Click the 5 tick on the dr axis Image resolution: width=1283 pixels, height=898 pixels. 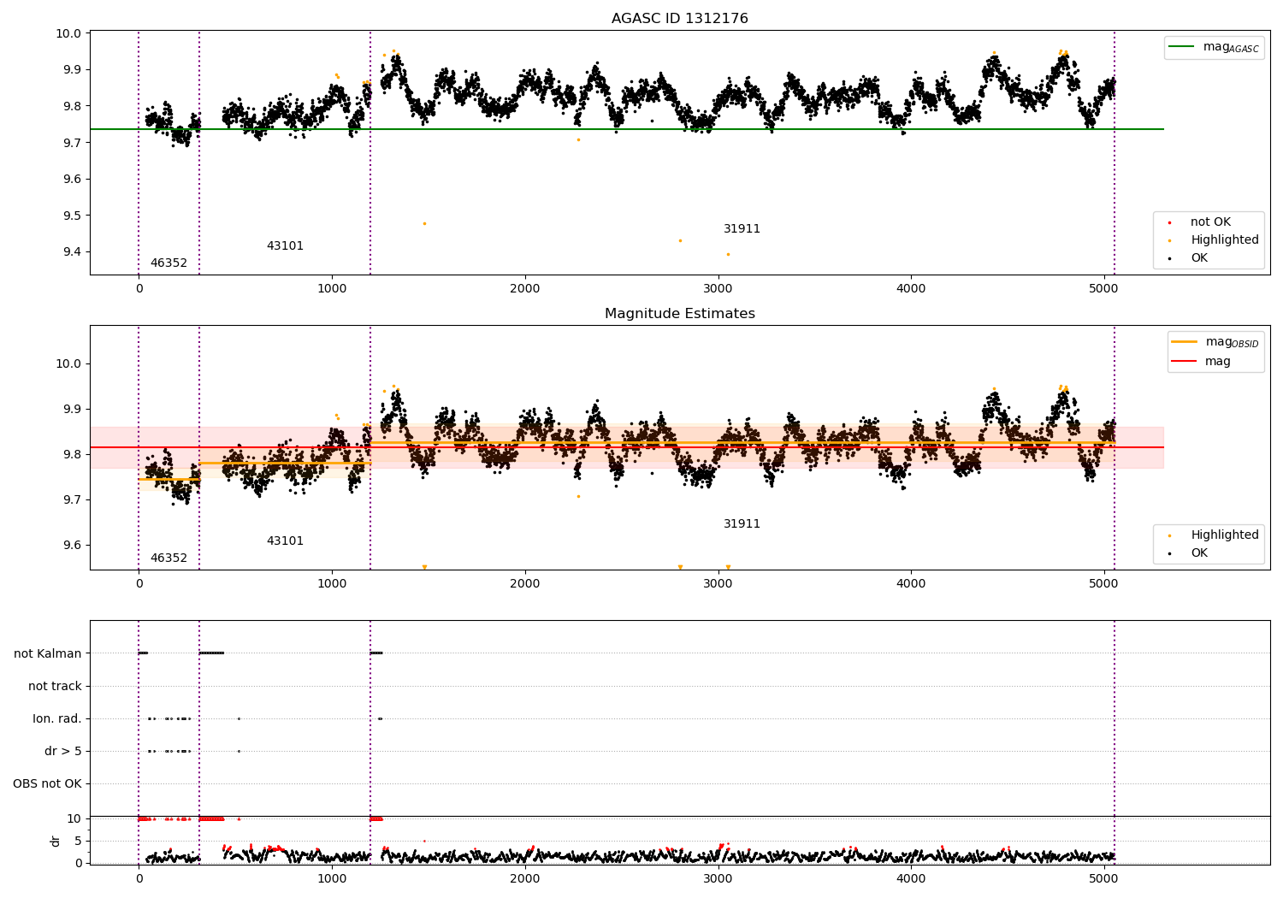coord(78,841)
